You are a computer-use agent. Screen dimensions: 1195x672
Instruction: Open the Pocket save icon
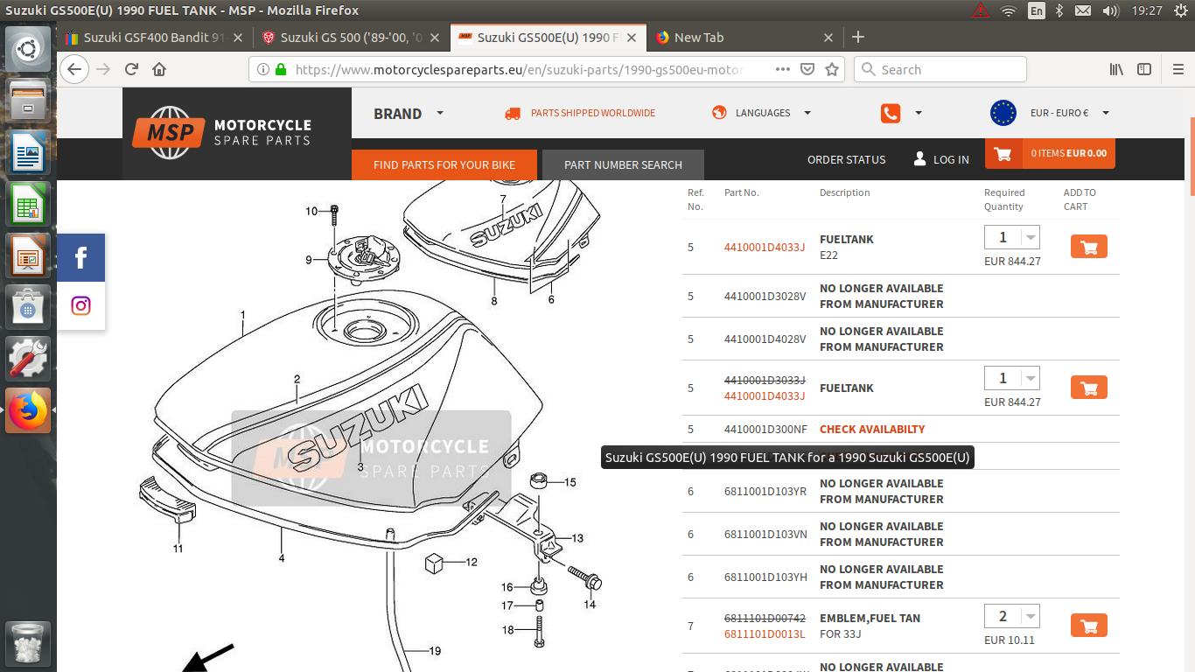coord(807,69)
